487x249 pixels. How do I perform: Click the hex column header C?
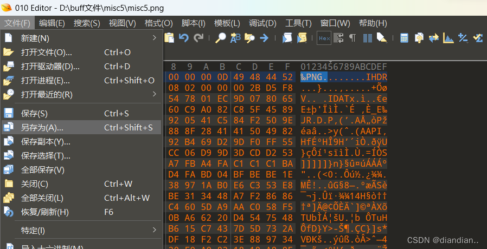[x=239, y=67]
